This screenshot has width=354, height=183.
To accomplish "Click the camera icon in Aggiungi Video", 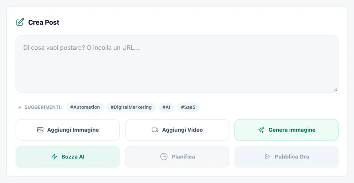I will pos(155,130).
